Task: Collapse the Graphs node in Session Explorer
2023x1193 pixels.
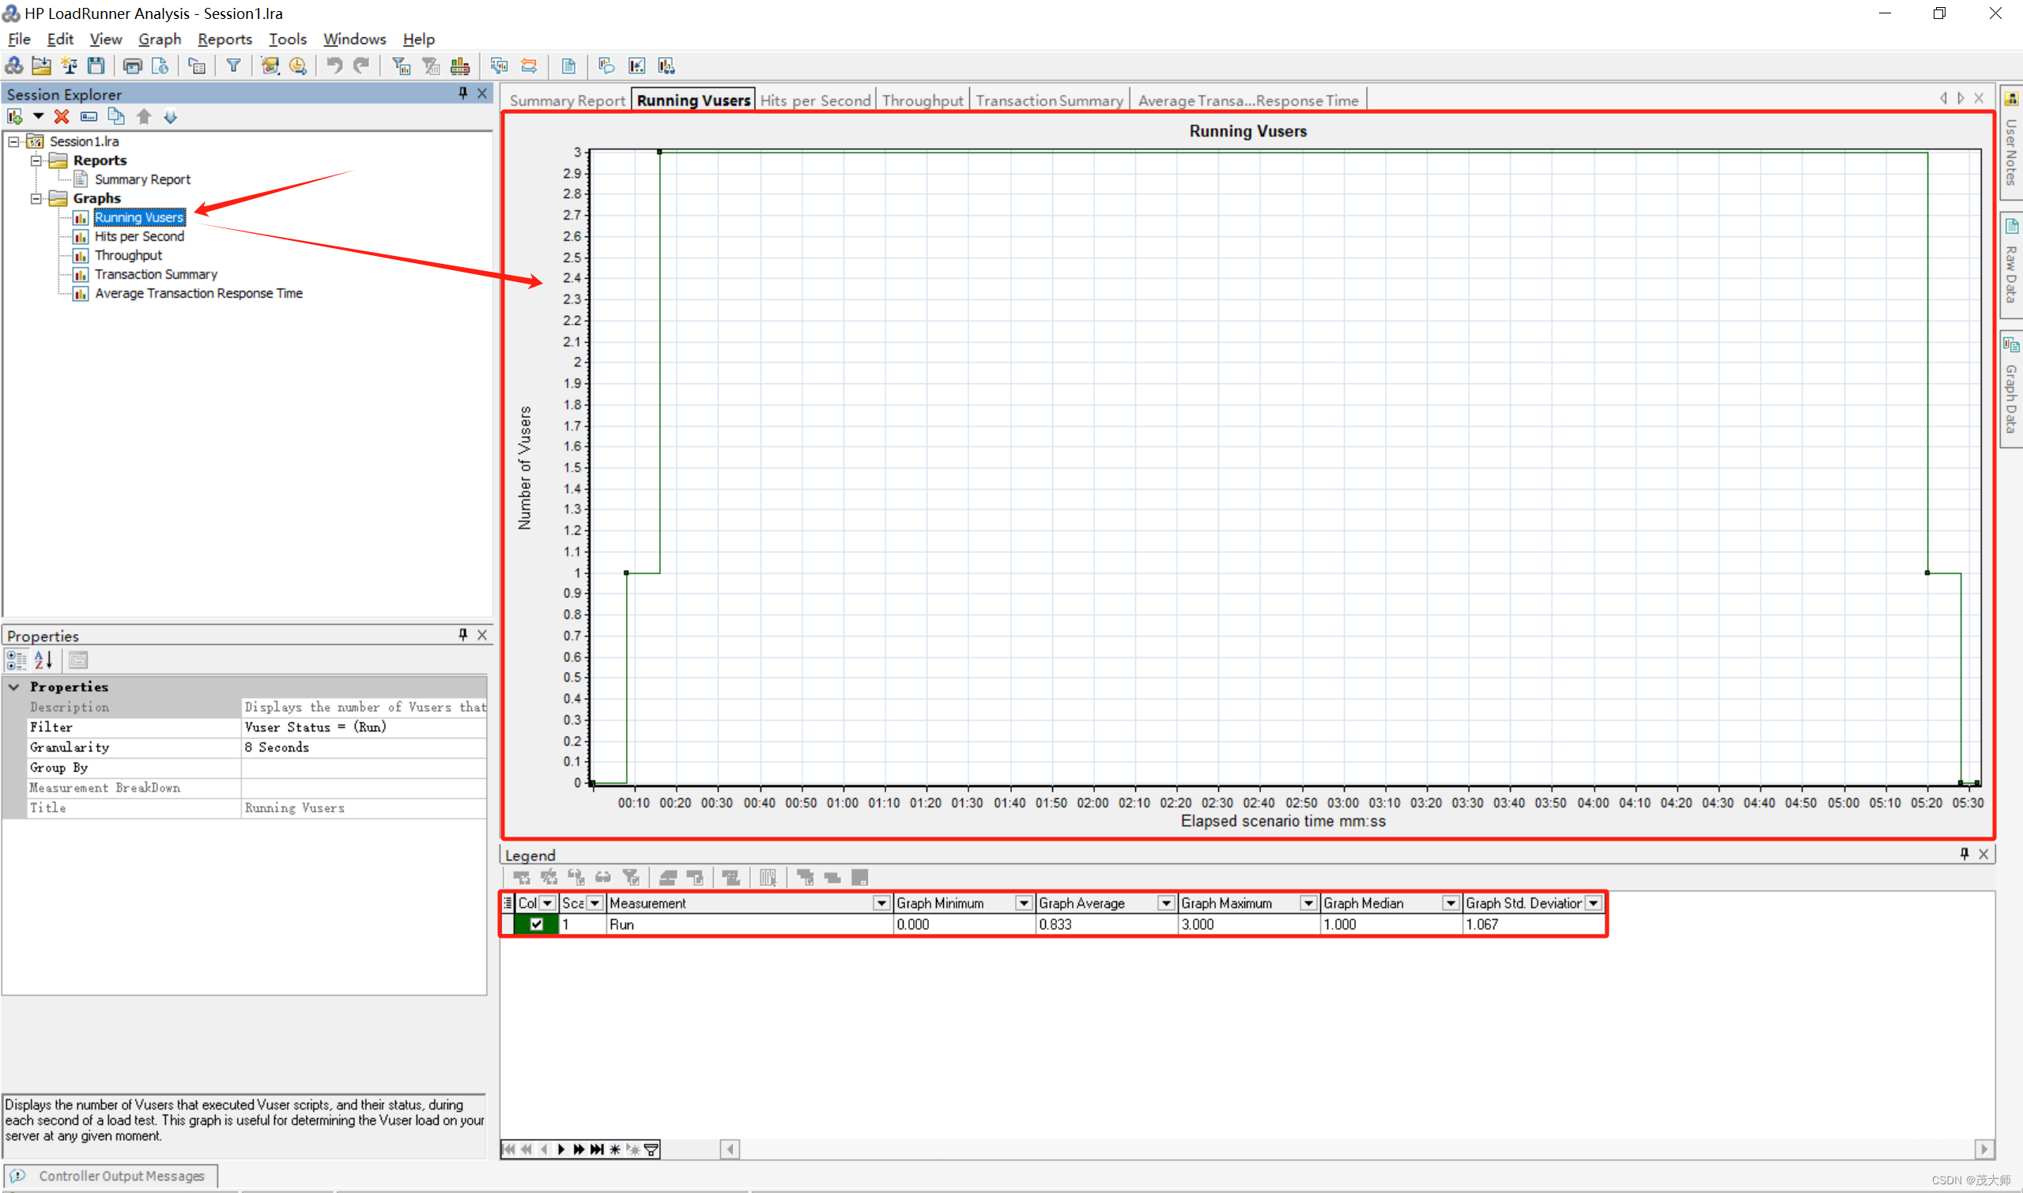Action: (36, 198)
